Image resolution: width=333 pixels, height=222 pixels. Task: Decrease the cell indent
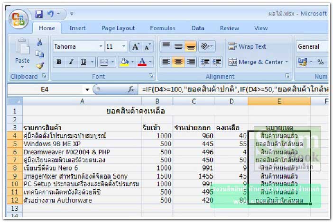coord(205,62)
